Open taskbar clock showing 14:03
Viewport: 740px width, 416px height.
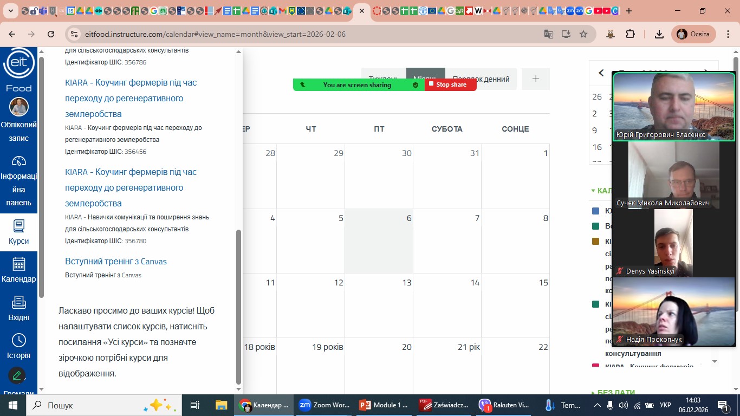click(x=692, y=405)
